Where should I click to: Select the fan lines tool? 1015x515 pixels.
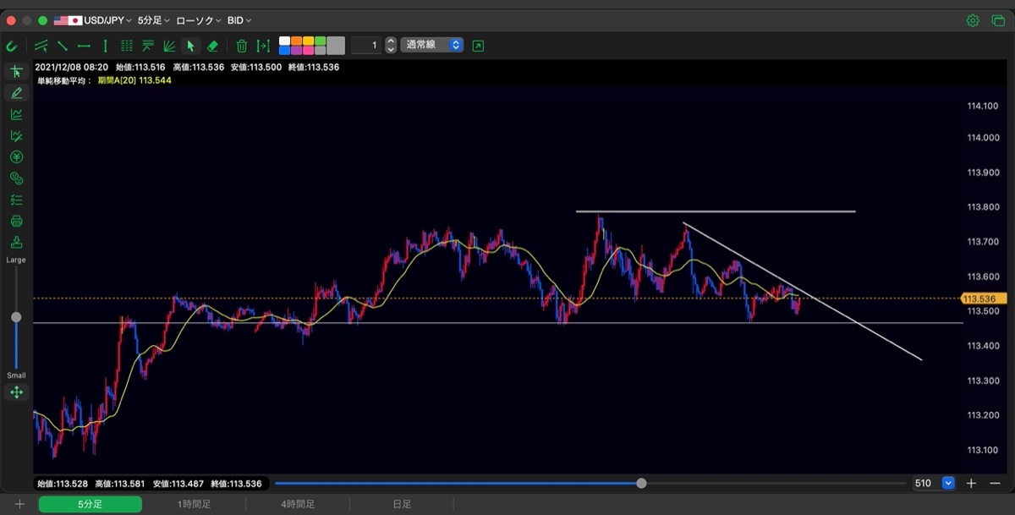[169, 46]
